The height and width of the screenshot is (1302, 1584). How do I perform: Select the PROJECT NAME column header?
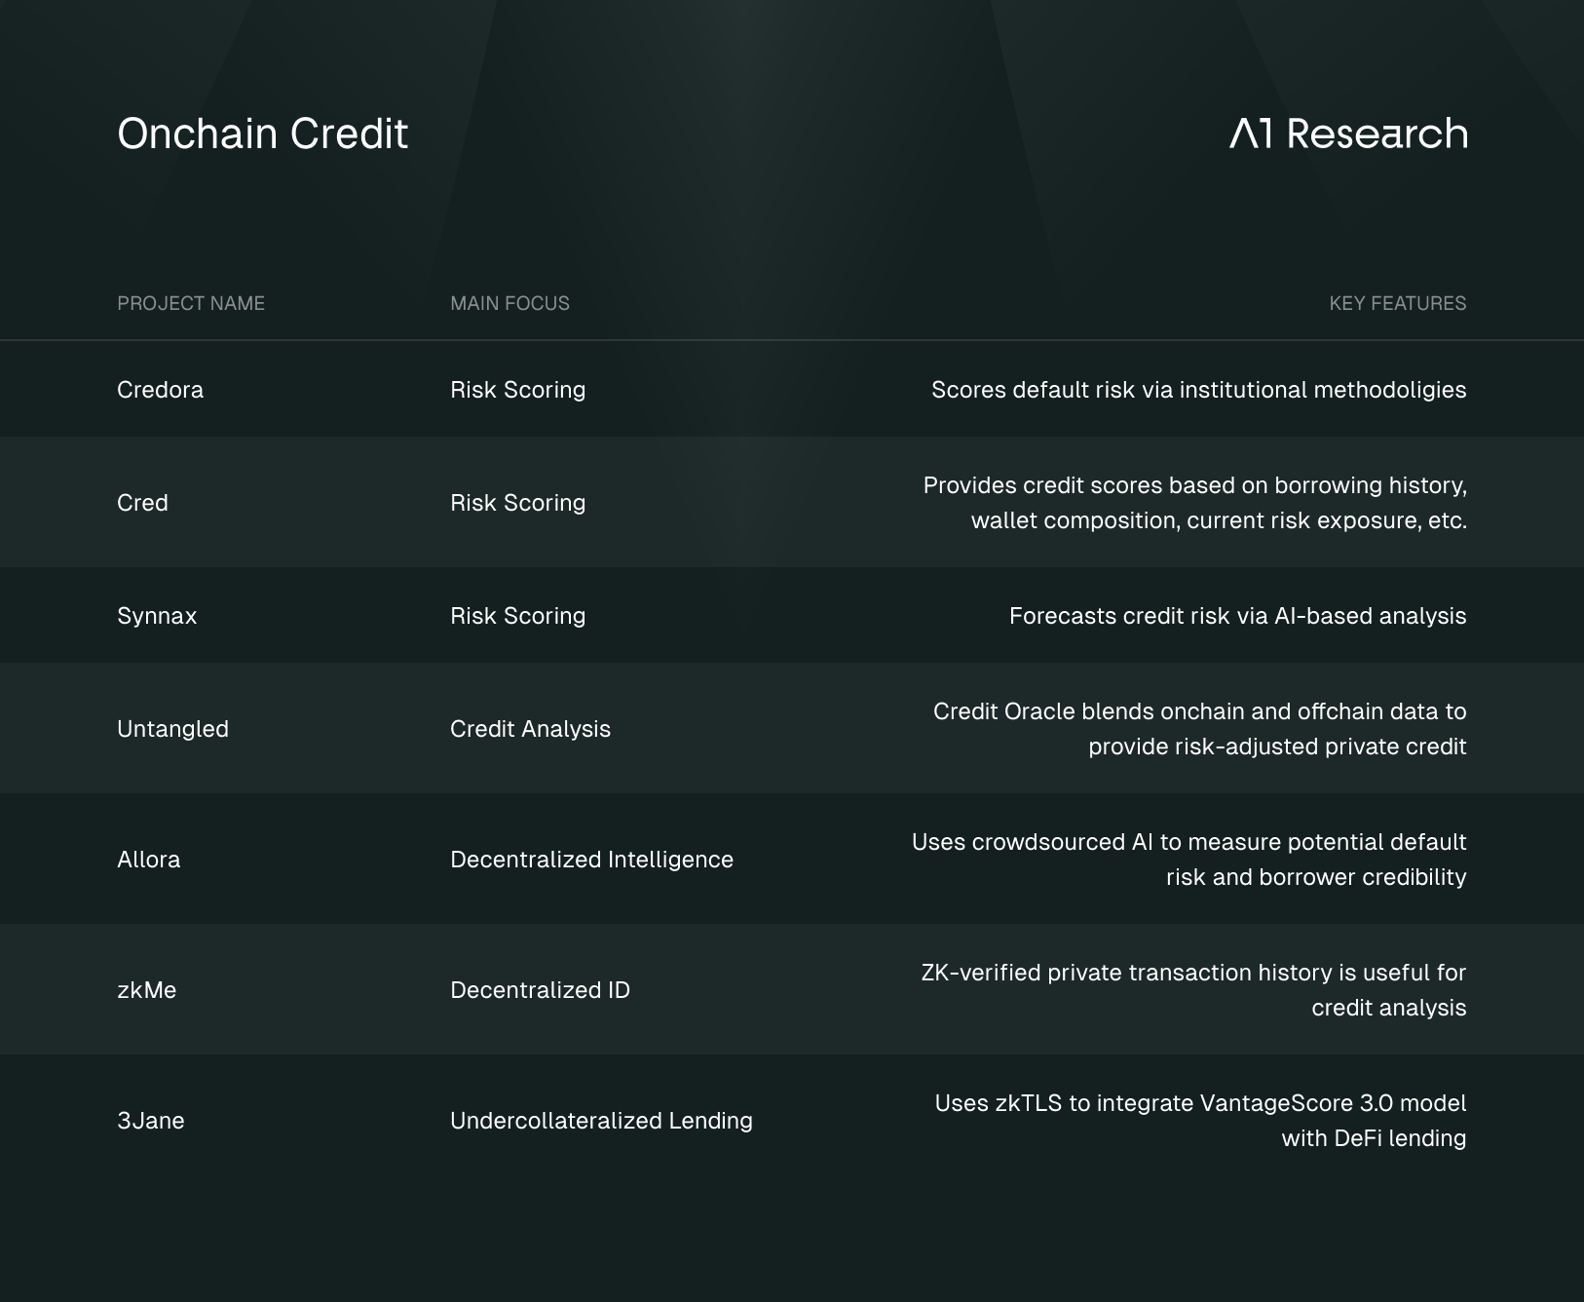point(191,303)
